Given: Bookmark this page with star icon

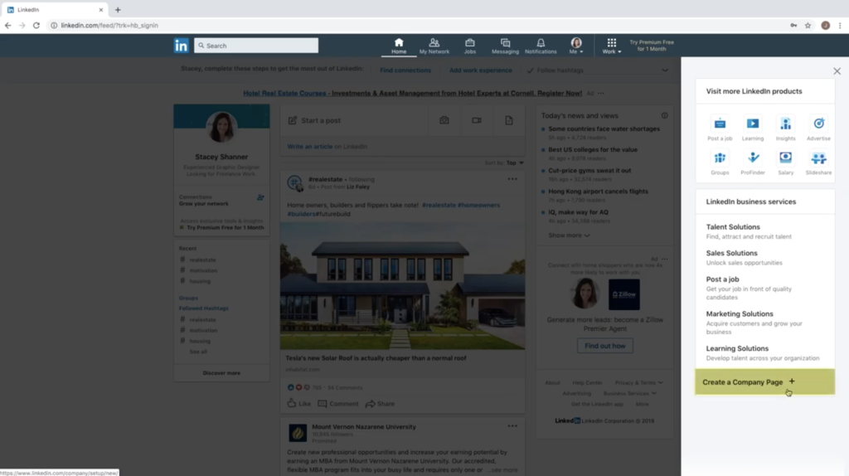Looking at the screenshot, I should coord(808,26).
